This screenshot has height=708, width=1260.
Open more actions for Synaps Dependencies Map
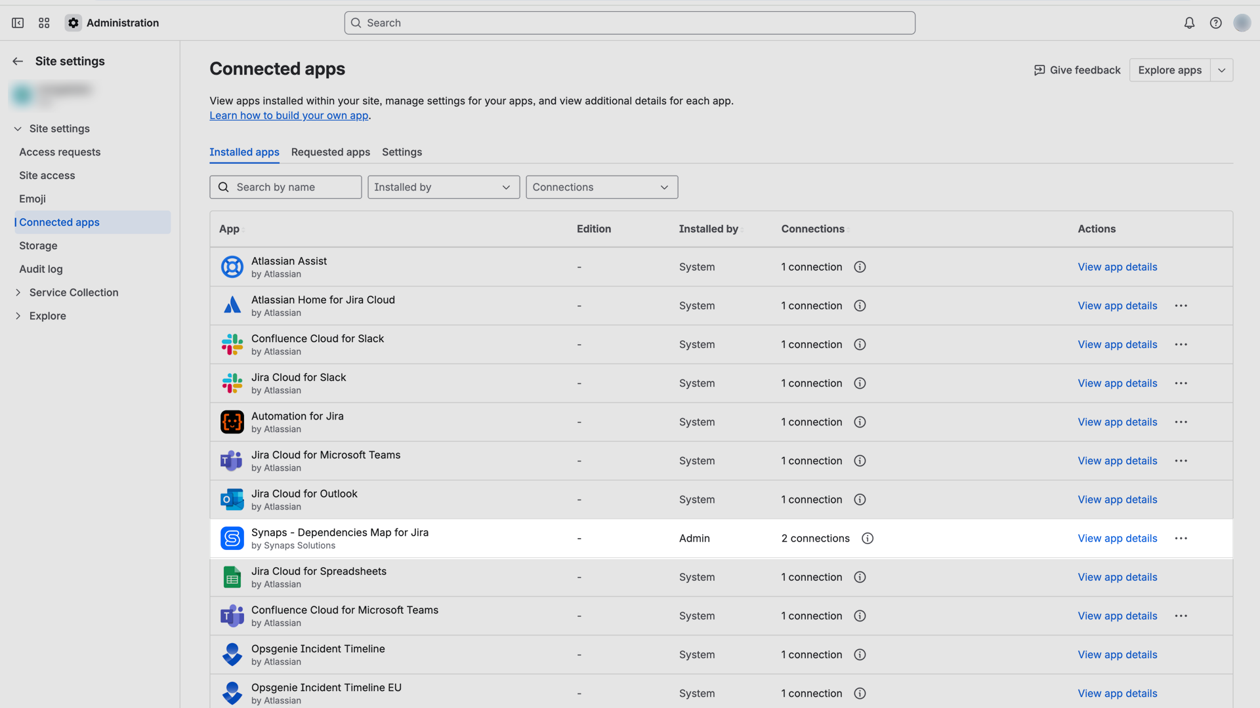[1181, 538]
